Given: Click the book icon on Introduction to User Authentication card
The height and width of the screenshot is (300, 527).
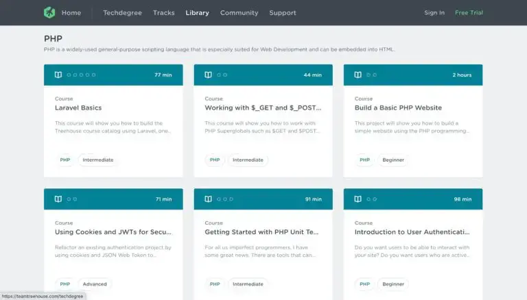Looking at the screenshot, I should pos(358,199).
